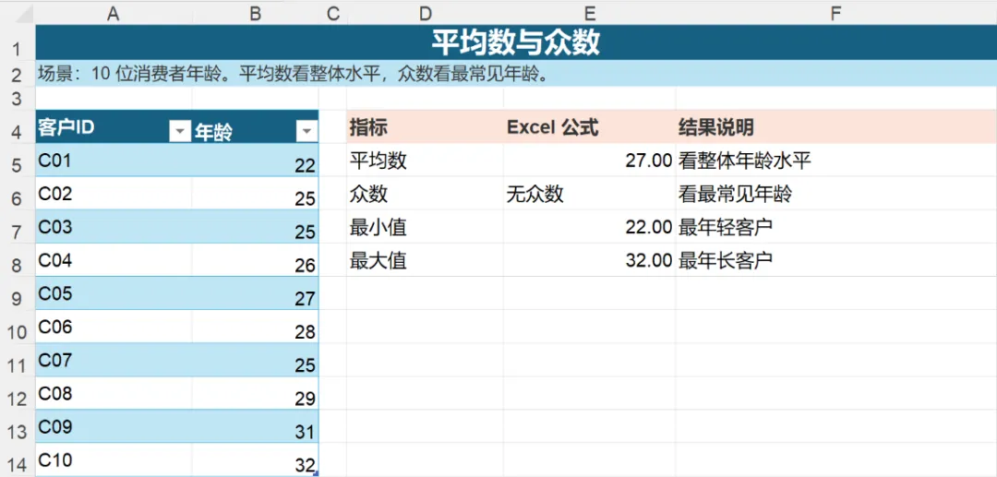Select the 22.00 minimum result cell

click(589, 226)
